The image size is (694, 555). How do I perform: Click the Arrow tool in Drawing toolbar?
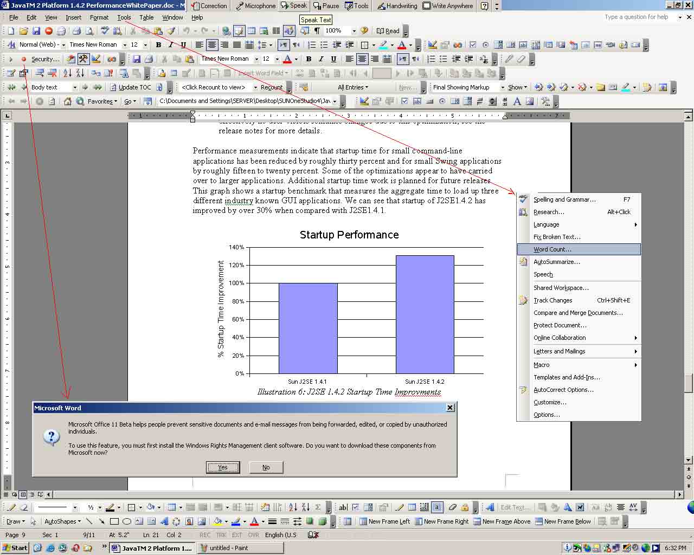point(101,521)
